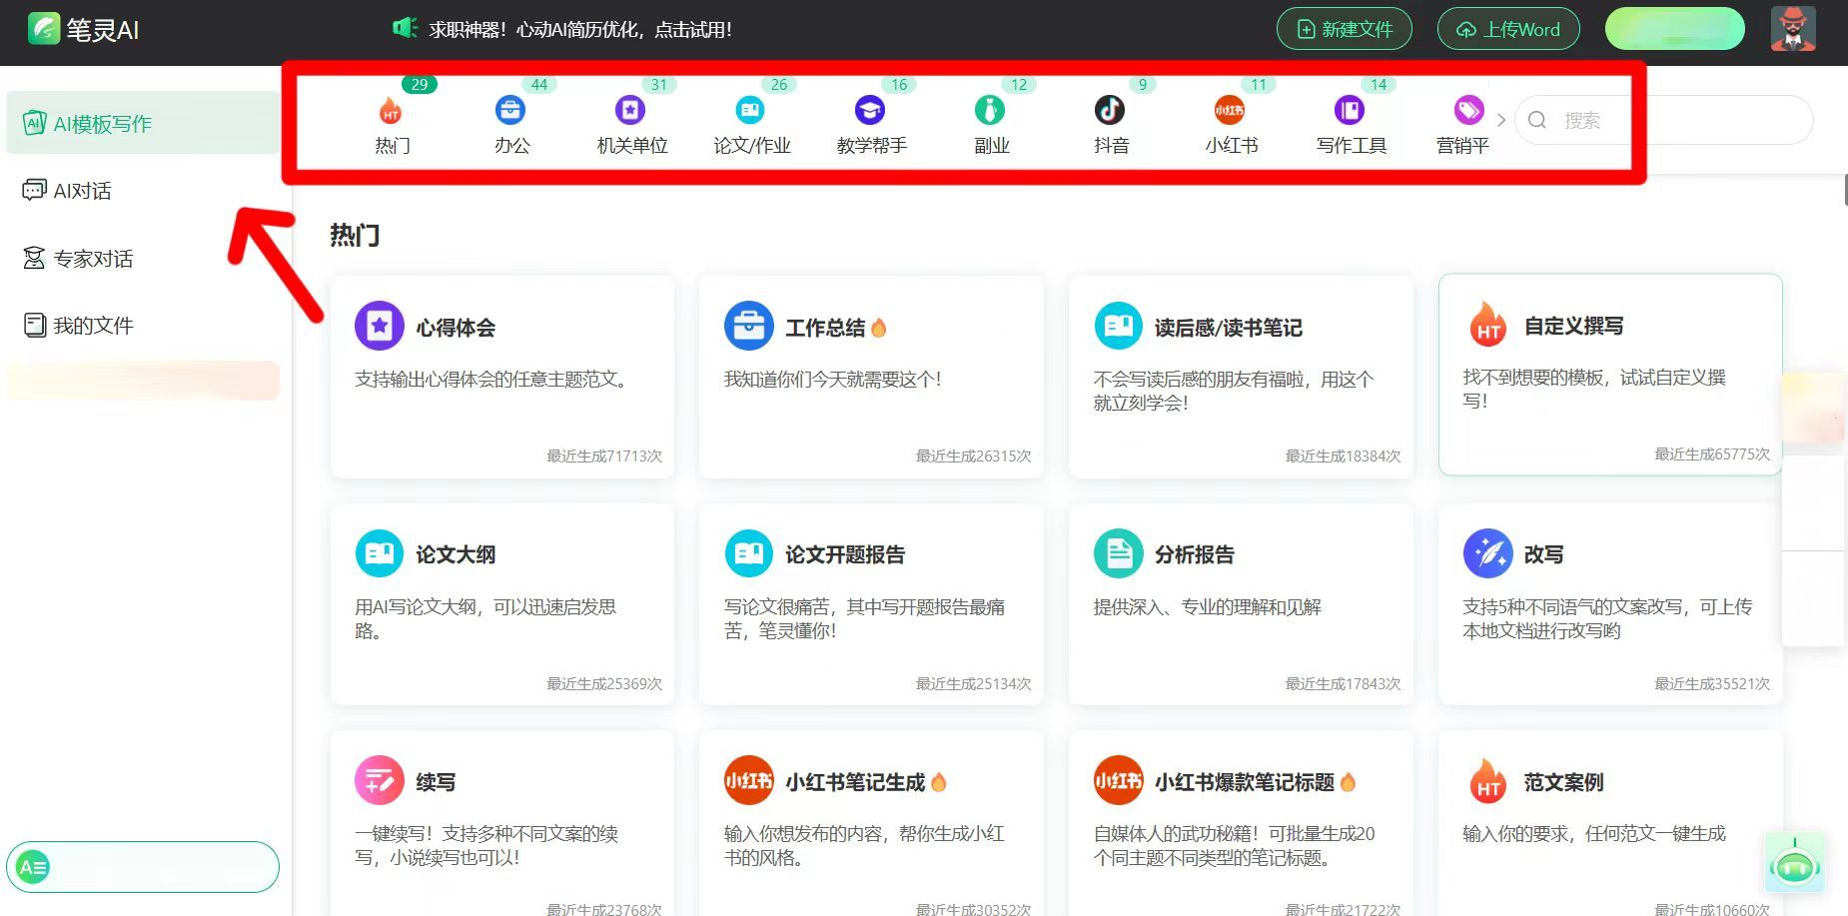Click the 心得体会 card star icon
Viewport: 1848px width, 916px height.
tap(380, 326)
